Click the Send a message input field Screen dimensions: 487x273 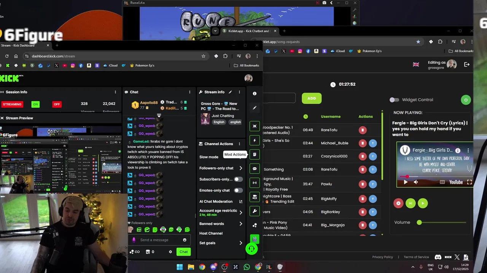point(160,240)
